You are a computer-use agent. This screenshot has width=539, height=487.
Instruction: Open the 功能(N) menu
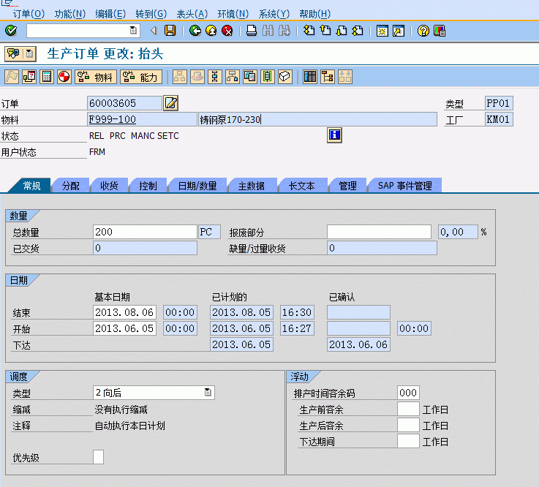69,14
